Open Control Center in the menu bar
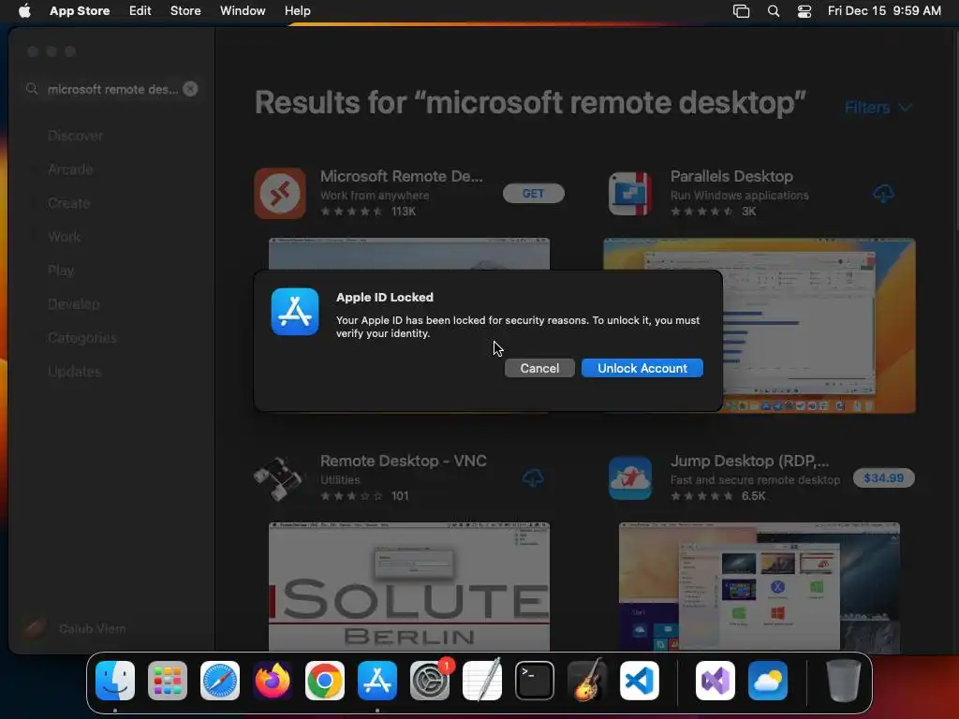The width and height of the screenshot is (959, 719). click(804, 11)
